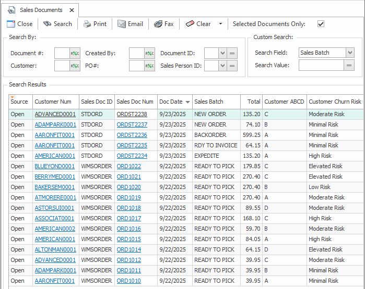The image size is (365, 289).
Task: Open the Search Field dropdown
Action: pyautogui.click(x=350, y=53)
